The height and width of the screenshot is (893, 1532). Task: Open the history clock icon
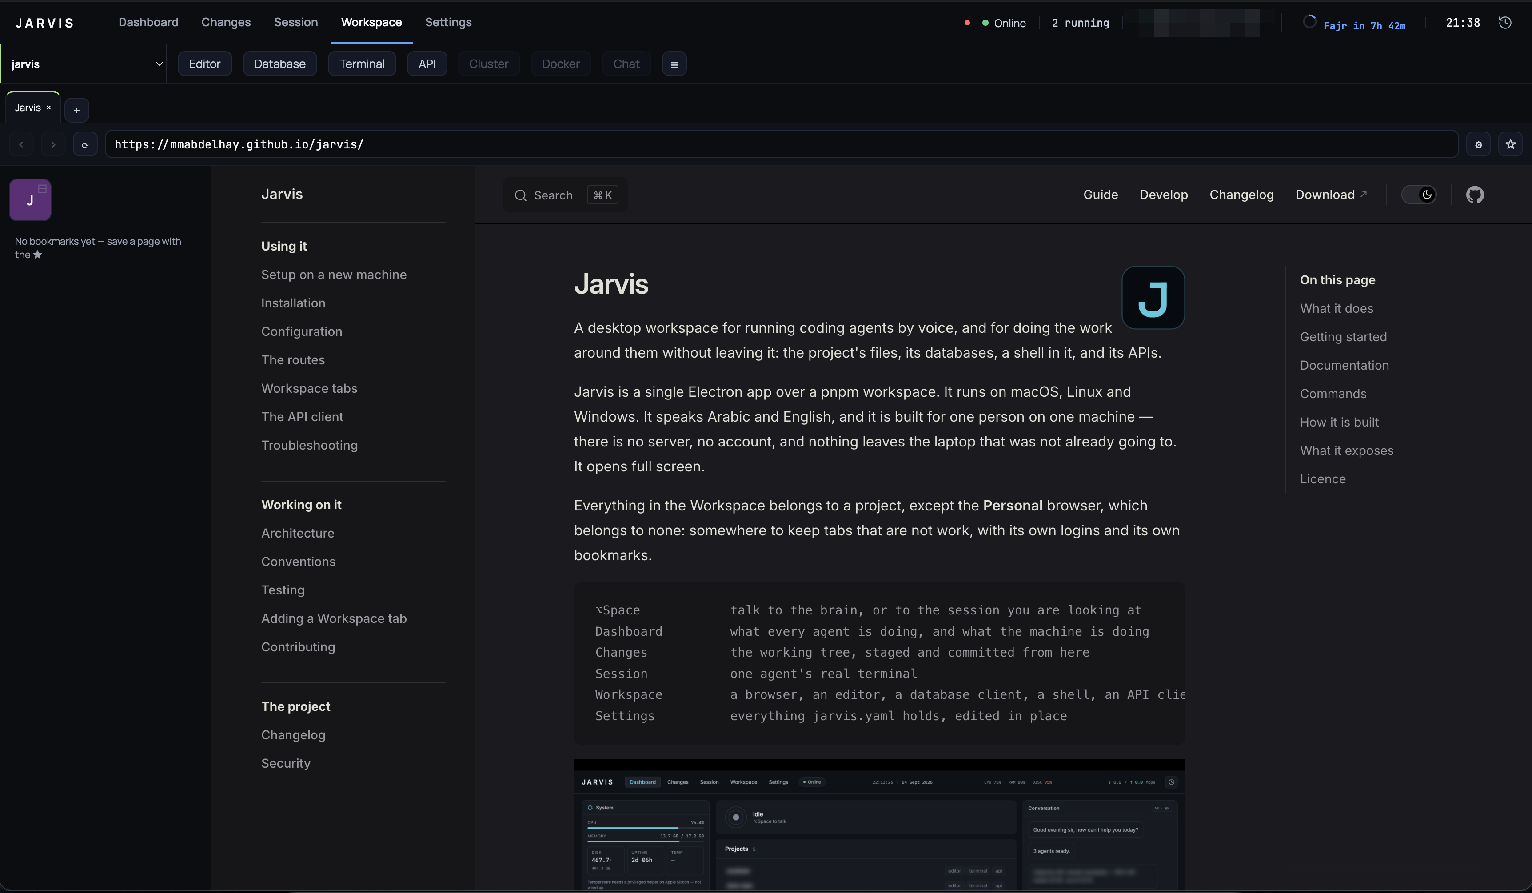click(1505, 23)
